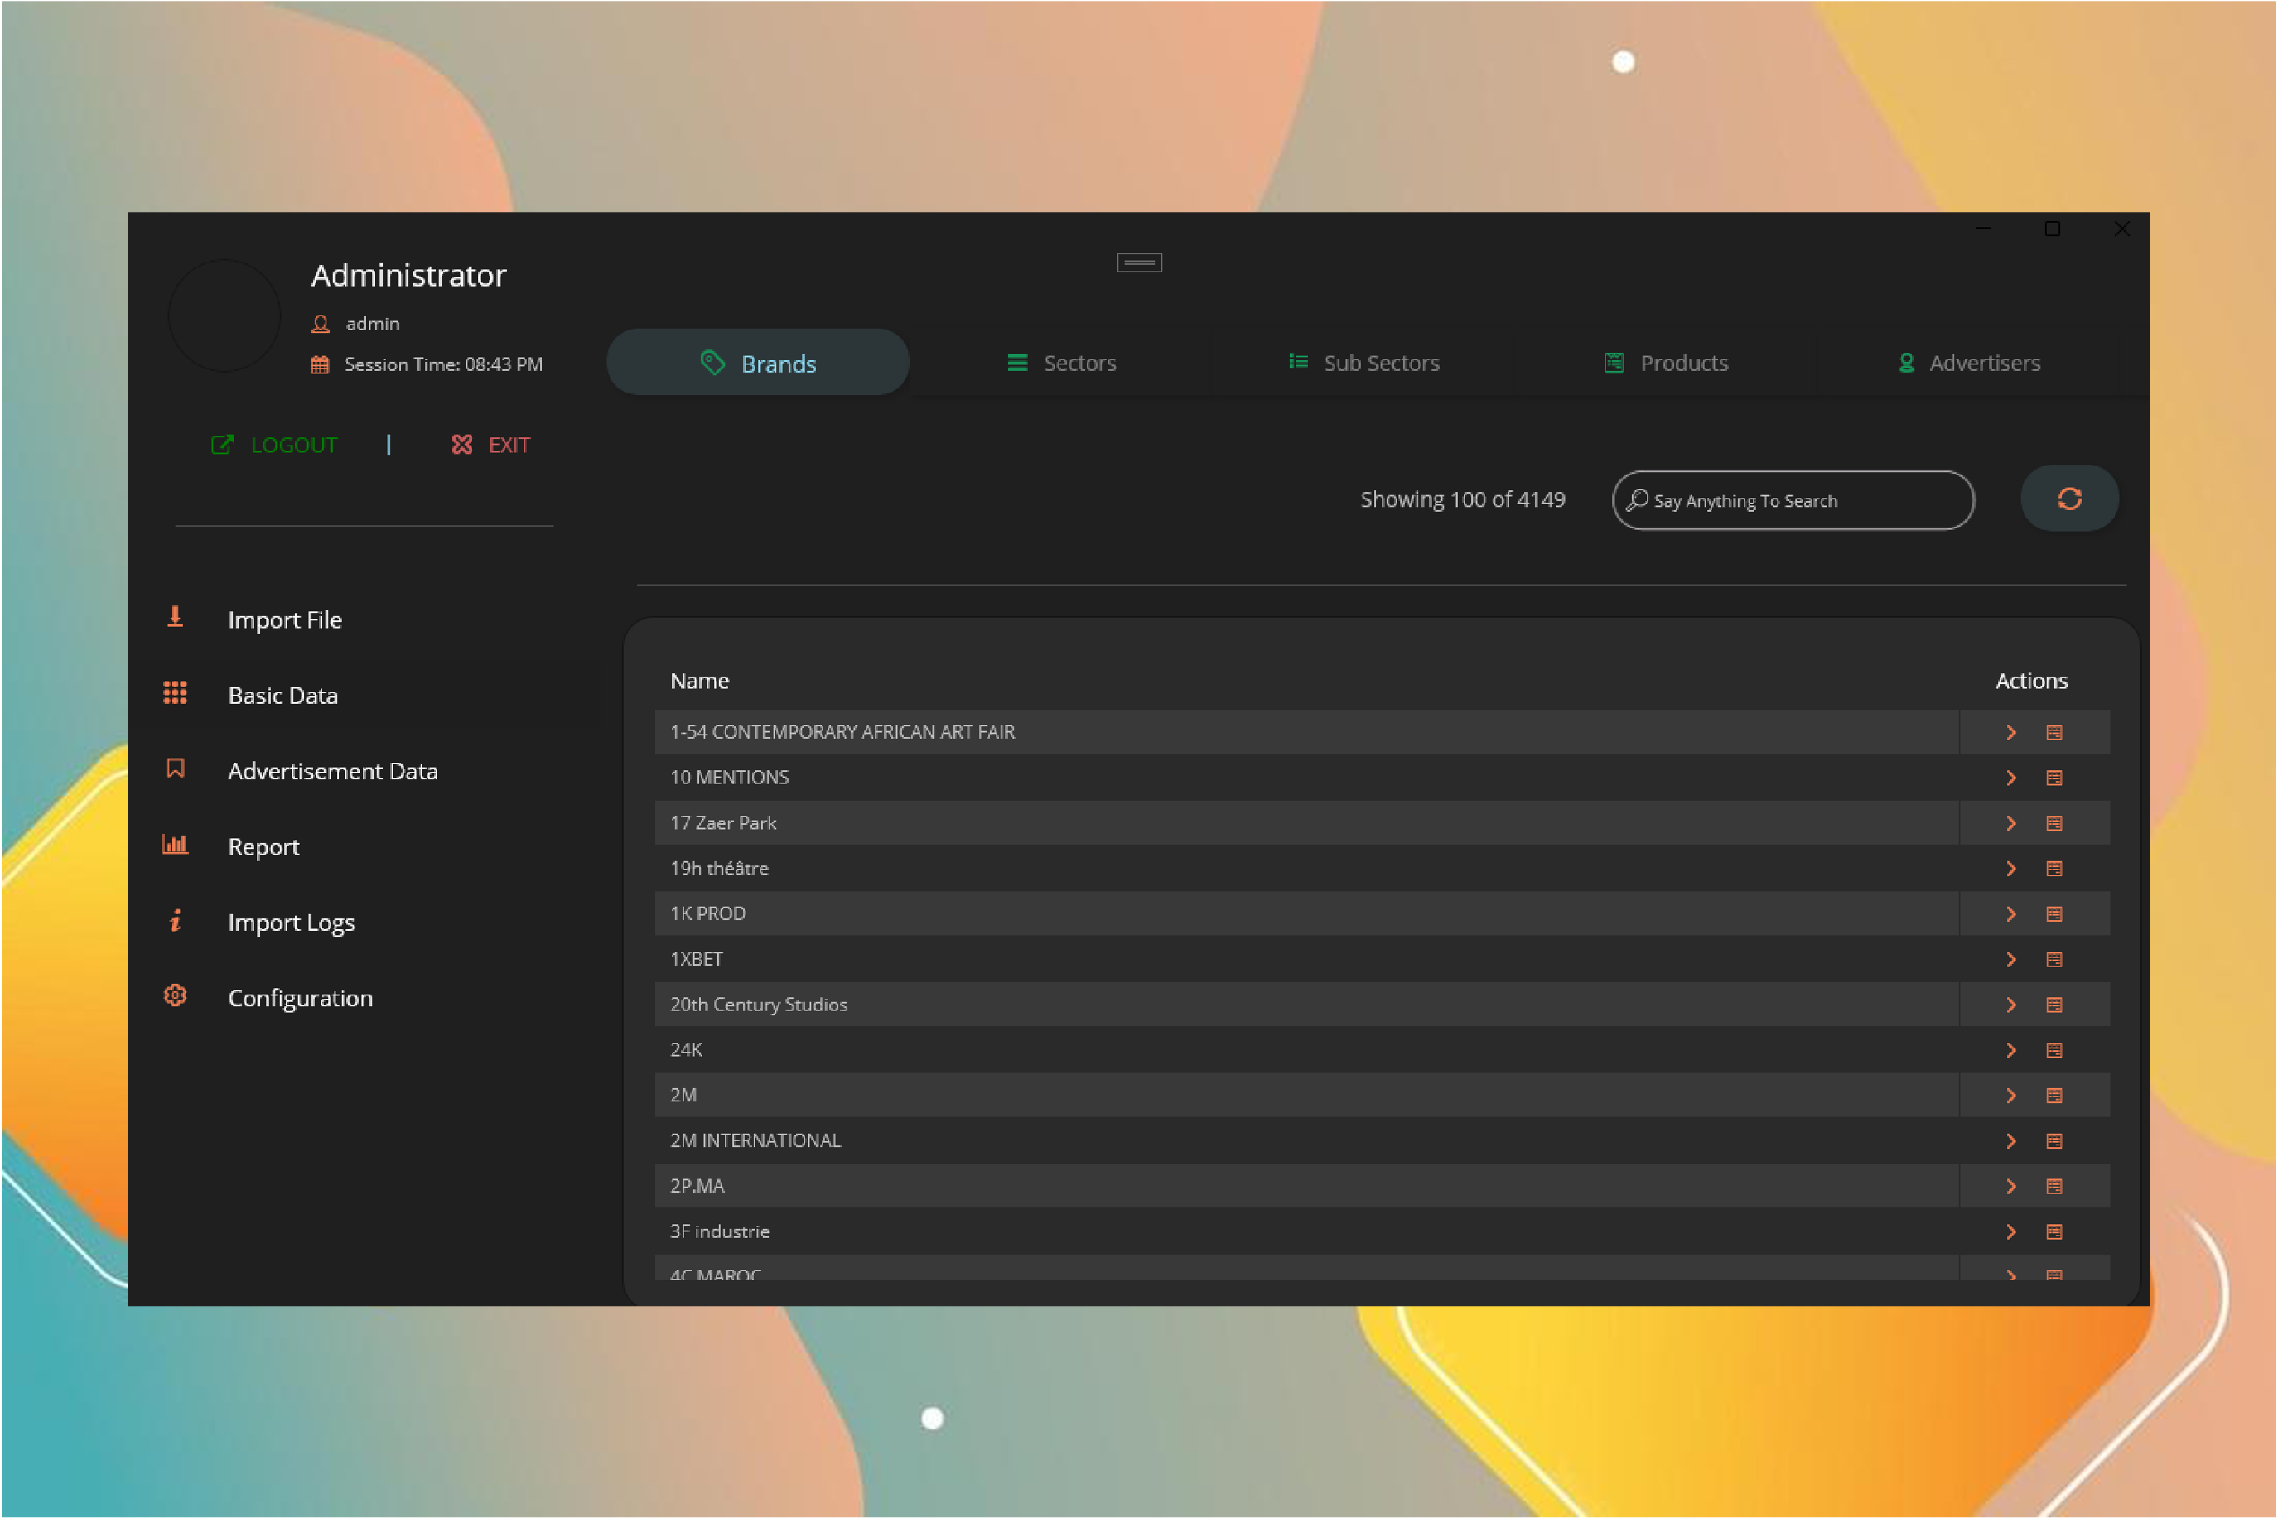Image resolution: width=2278 pixels, height=1518 pixels.
Task: Open details icon for 1-54 CONTEMPORARY AFRICAN ART FAIR
Action: click(2054, 732)
